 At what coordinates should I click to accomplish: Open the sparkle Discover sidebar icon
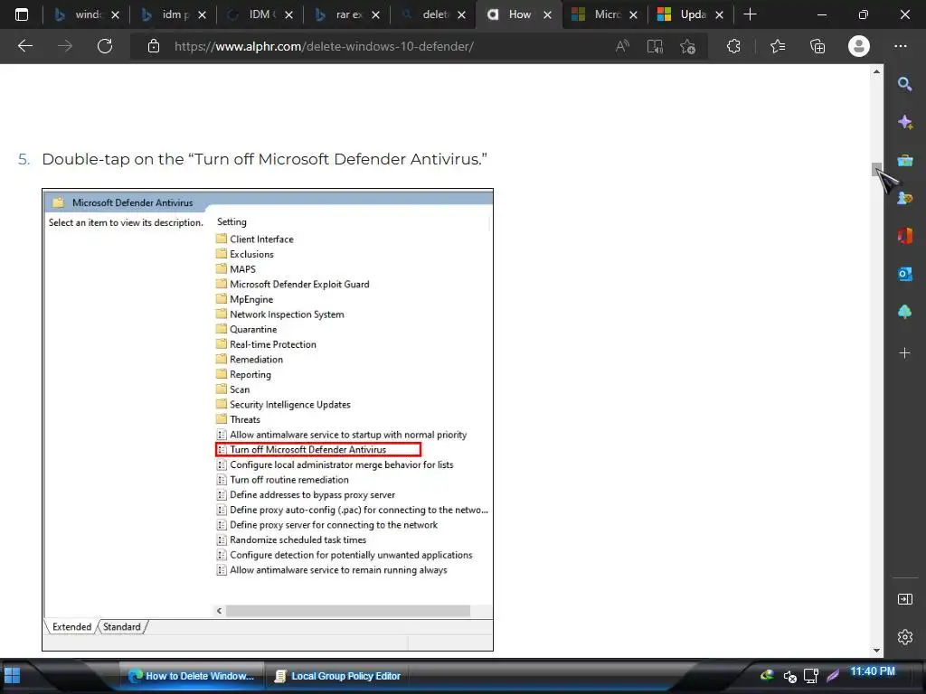[904, 122]
